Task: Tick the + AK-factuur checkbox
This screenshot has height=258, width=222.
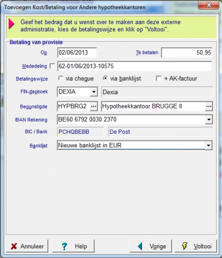Action: [x=159, y=78]
